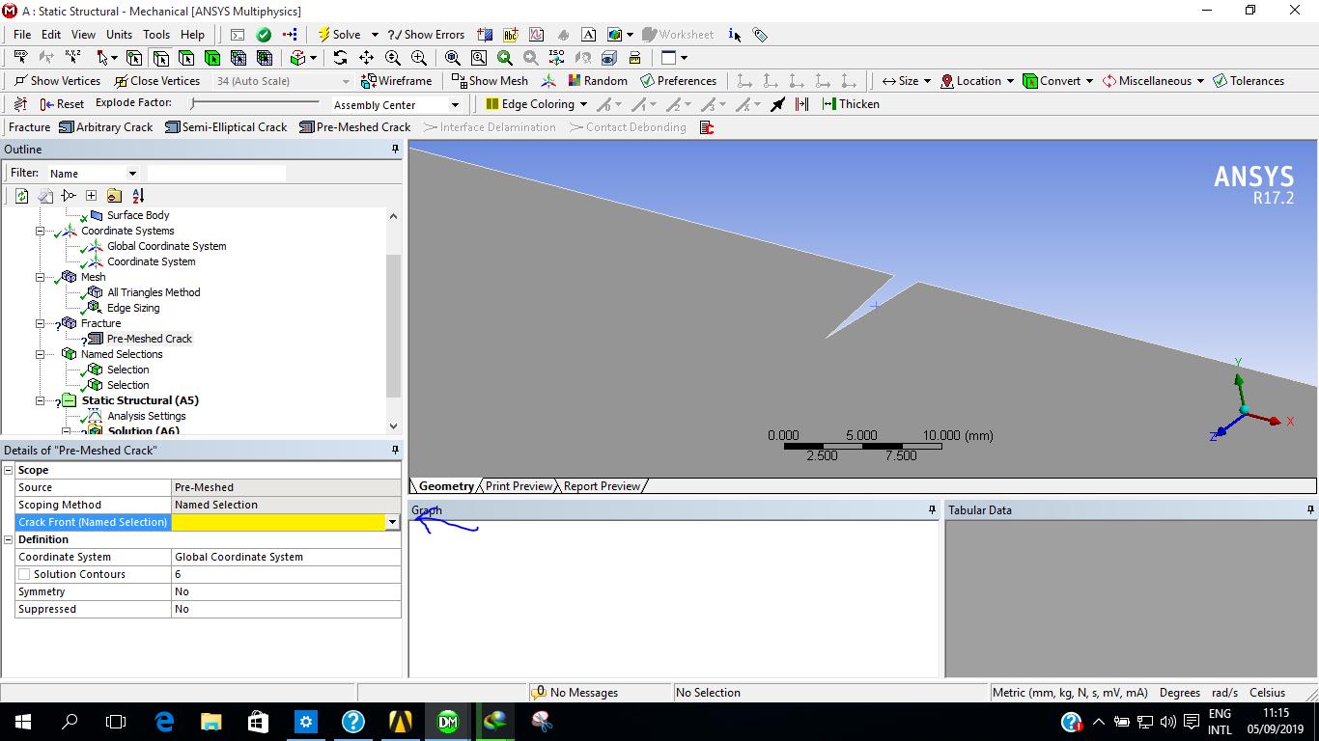
Task: Click the Zoom To Fit icon
Action: point(452,58)
